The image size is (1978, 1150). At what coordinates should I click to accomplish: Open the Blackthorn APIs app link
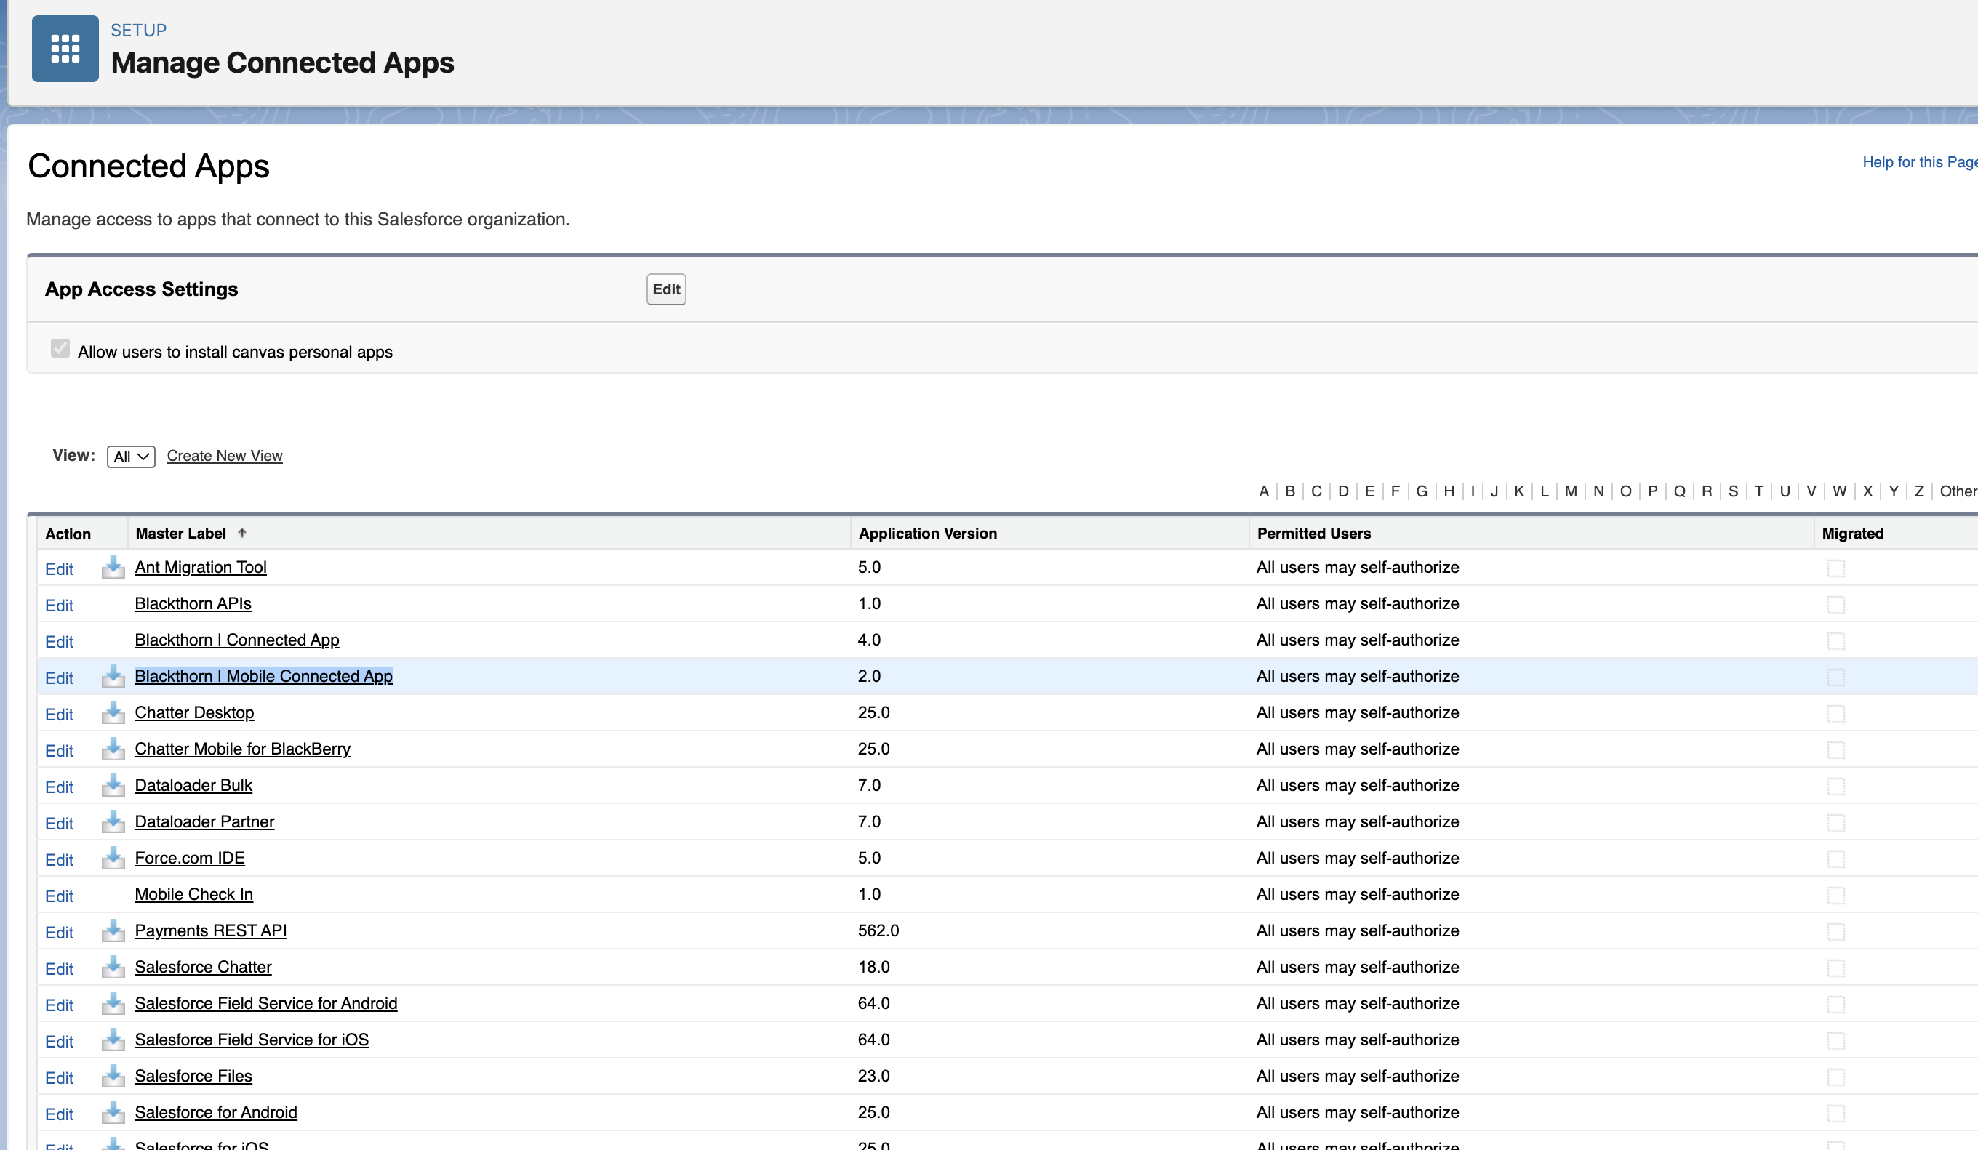[193, 603]
